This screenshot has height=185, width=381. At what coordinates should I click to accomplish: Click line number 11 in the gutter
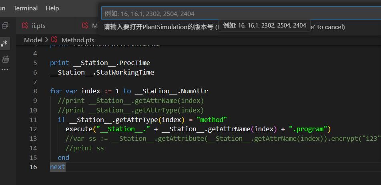coord(33,120)
